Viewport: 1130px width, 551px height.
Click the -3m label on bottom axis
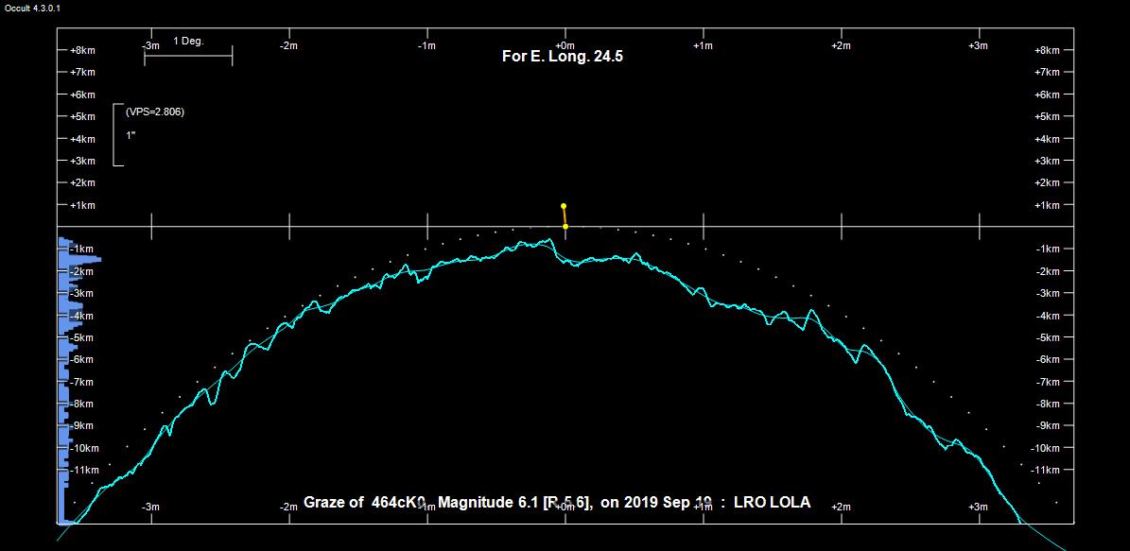tap(150, 508)
